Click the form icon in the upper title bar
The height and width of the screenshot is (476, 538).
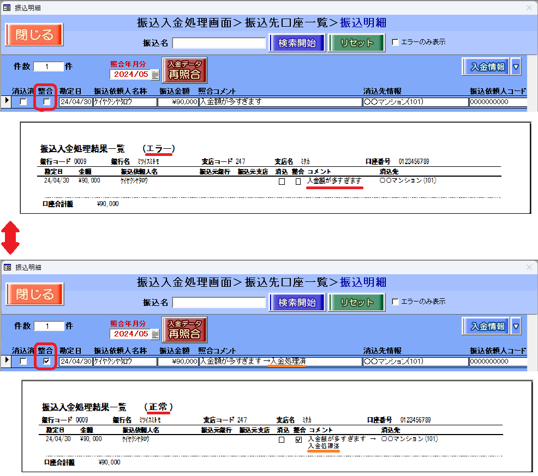point(7,8)
